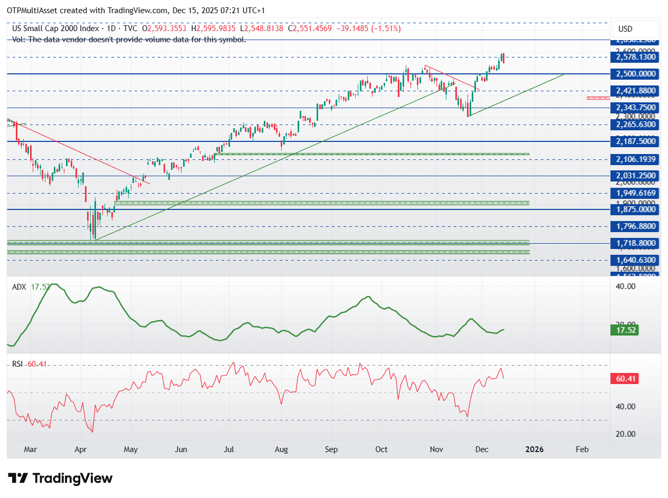The height and width of the screenshot is (498, 668).
Task: Select the 2,500.0000 price level label
Action: coord(635,74)
